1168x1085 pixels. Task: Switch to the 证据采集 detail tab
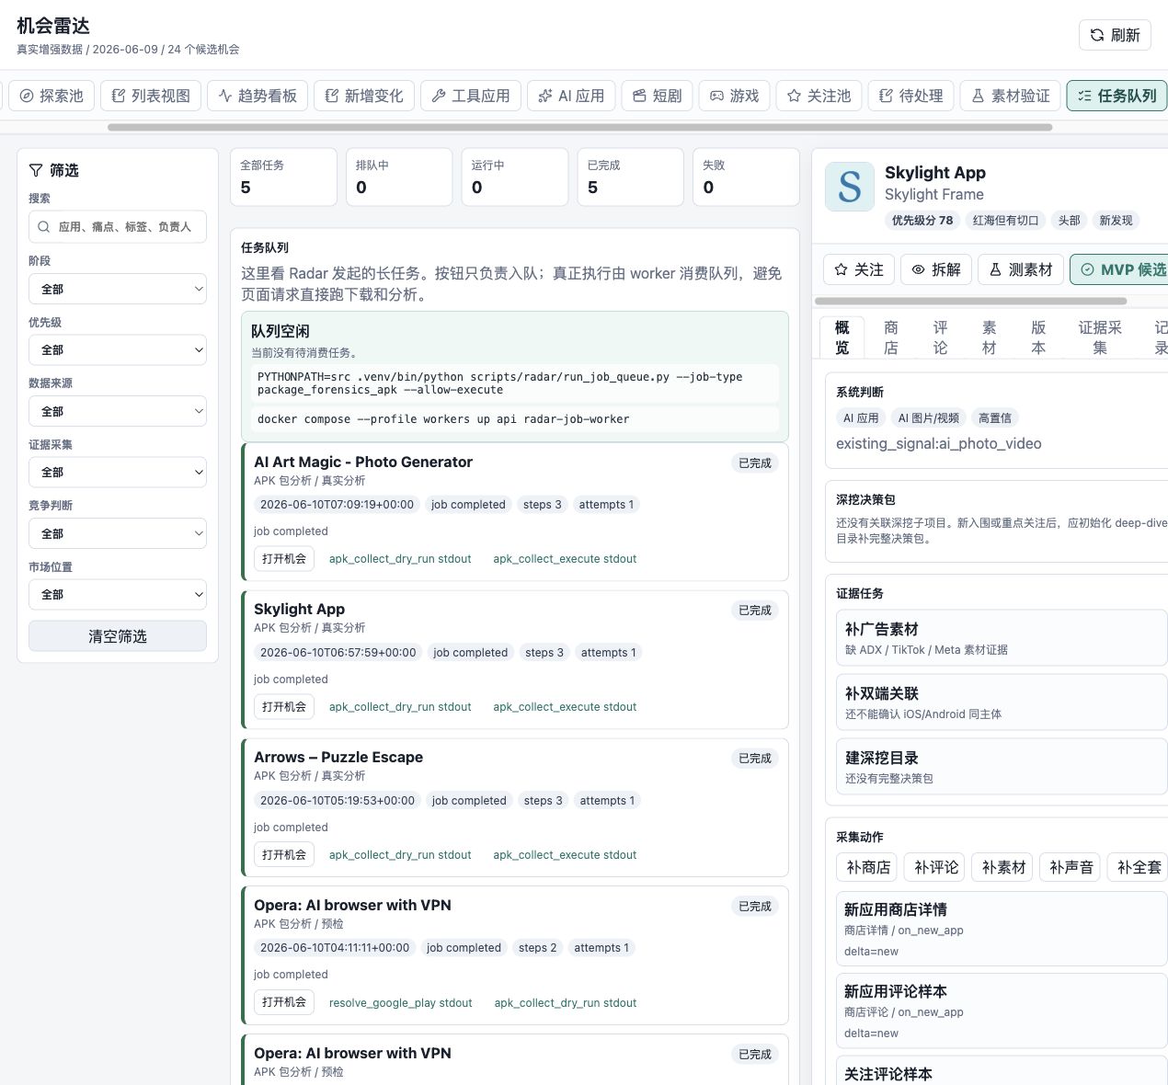[x=1100, y=337]
